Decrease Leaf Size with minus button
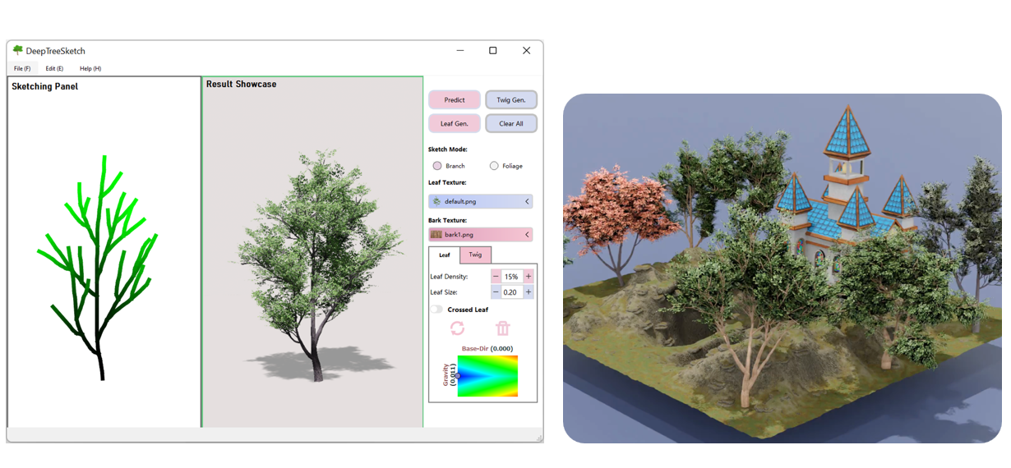 (x=496, y=292)
